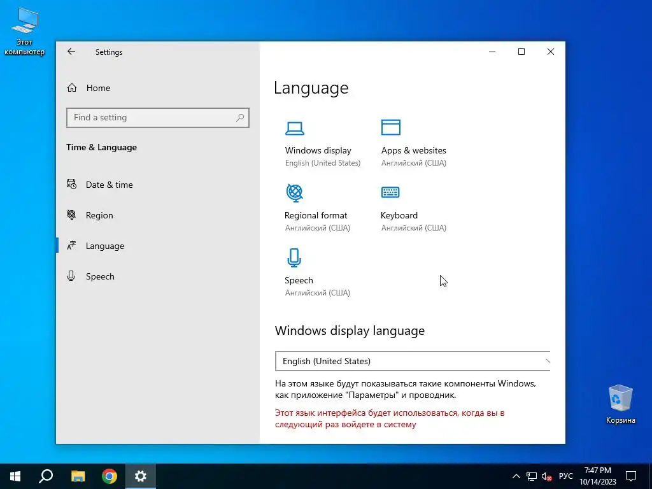Viewport: 652px width, 489px height.
Task: Open taskbar Search
Action: (x=46, y=476)
